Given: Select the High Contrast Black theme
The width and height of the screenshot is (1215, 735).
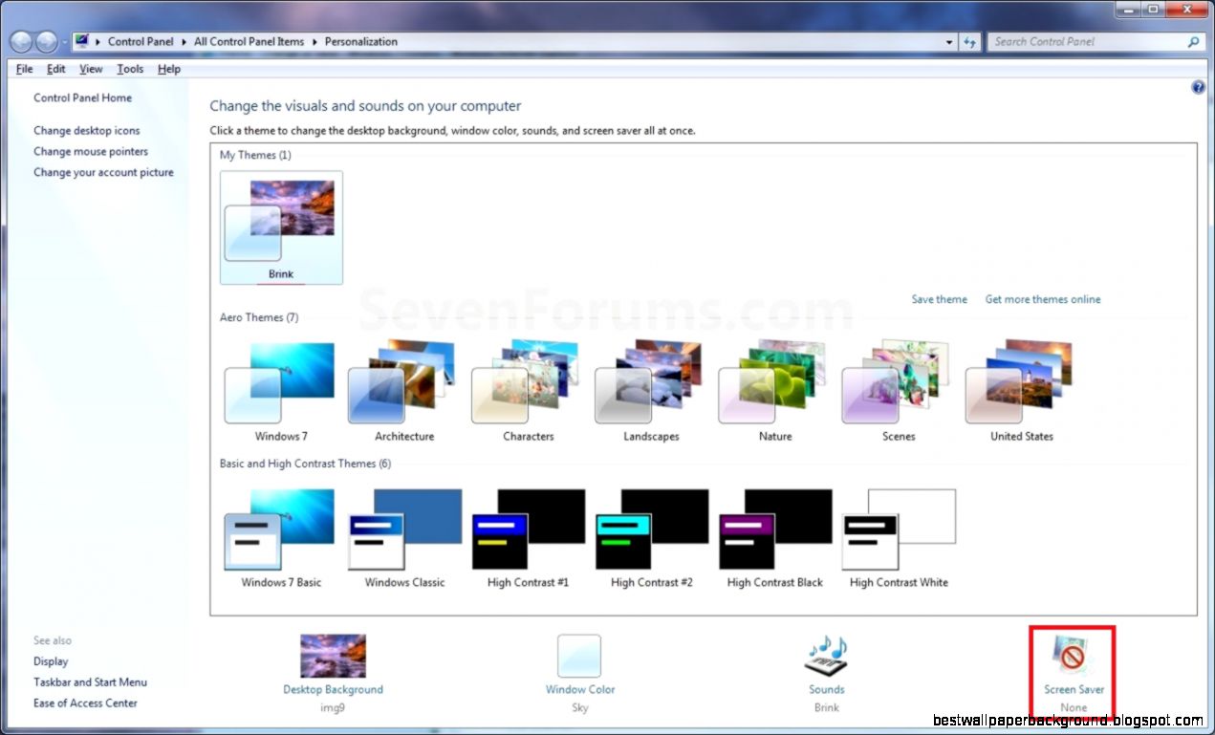Looking at the screenshot, I should (x=775, y=539).
